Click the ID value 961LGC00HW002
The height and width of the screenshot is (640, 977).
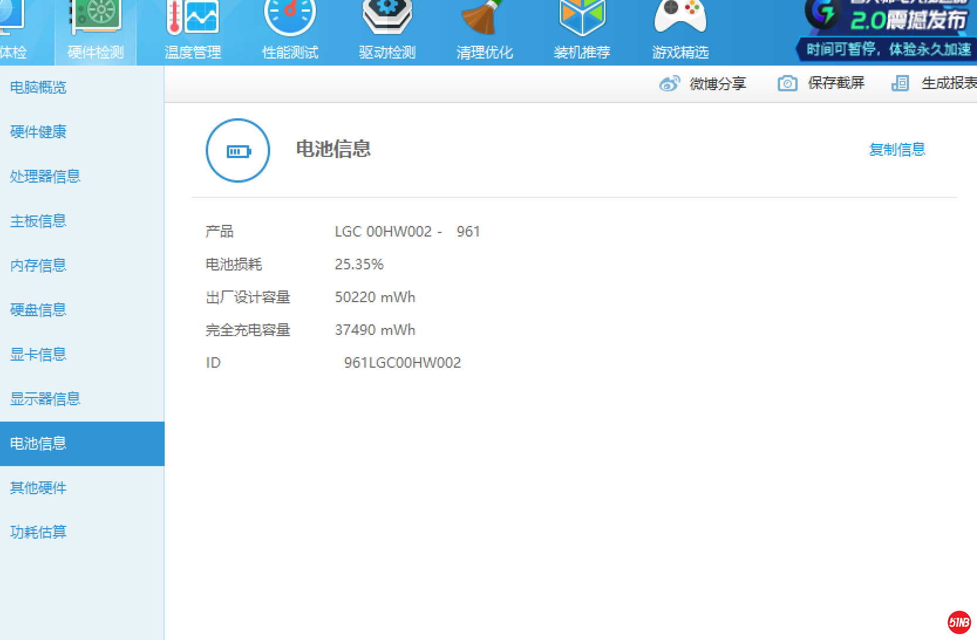click(403, 363)
